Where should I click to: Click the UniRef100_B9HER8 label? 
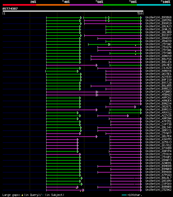[158, 166]
